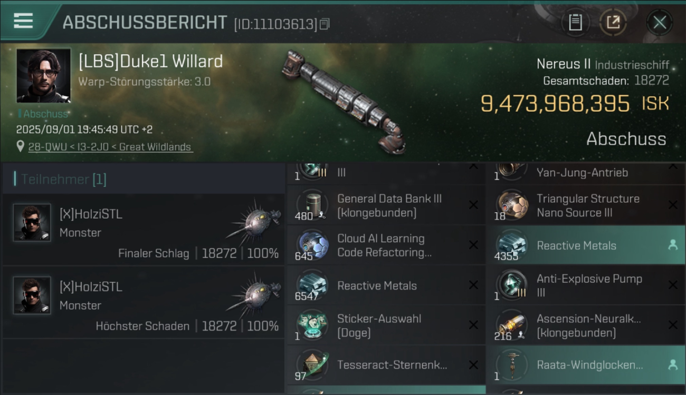Open the clipboard report icon
This screenshot has height=395, width=686.
(575, 22)
